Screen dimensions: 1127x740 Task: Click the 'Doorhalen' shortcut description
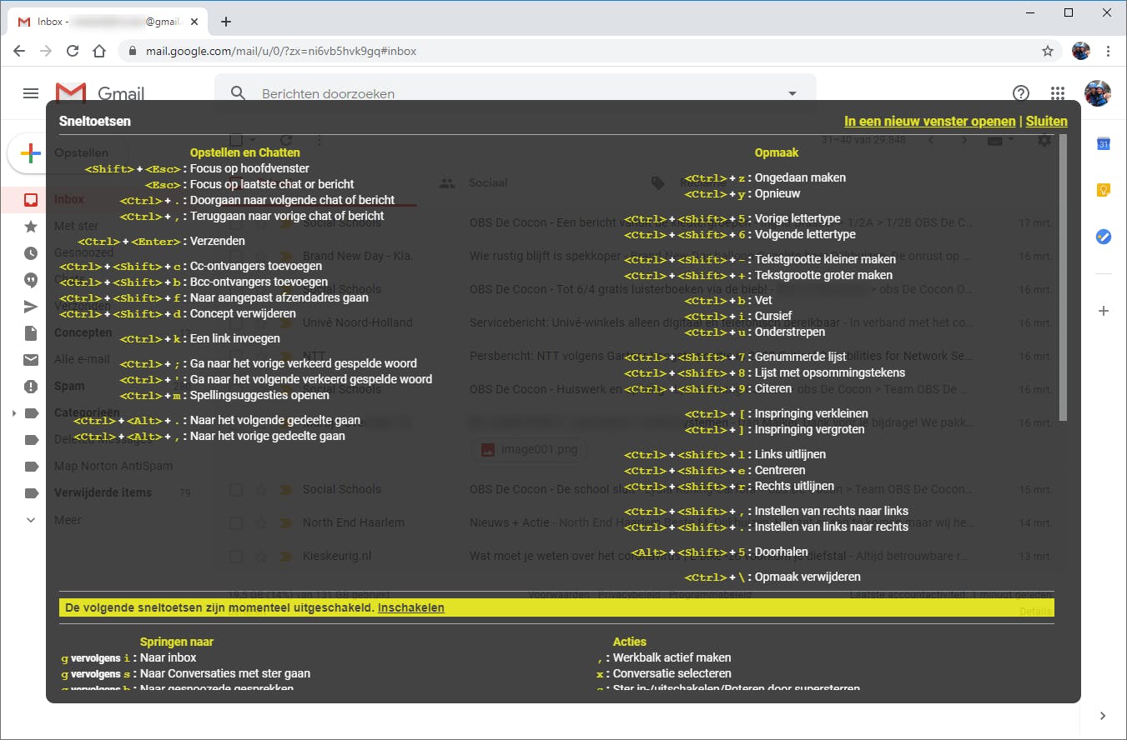coord(780,552)
